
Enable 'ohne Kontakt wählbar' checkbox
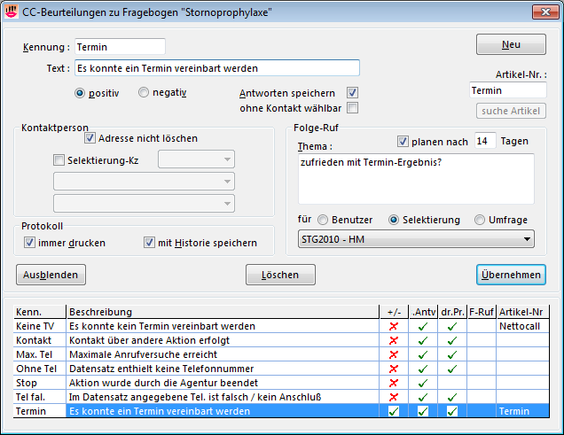(x=352, y=108)
